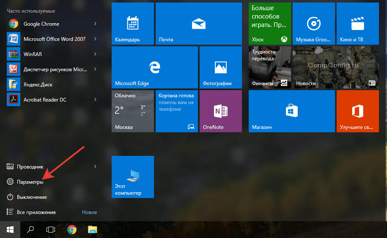
Task: Open the Почта mail tile
Action: [x=199, y=24]
